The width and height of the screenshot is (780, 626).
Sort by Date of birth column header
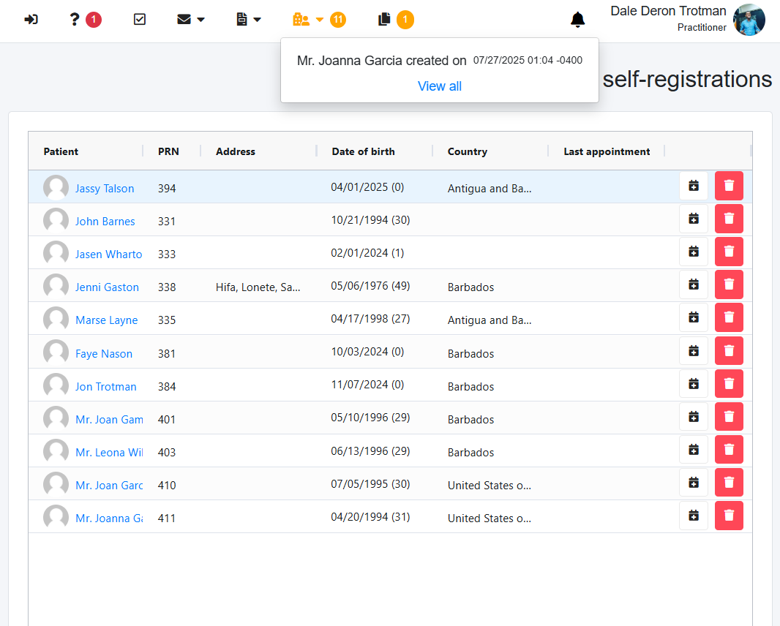[x=363, y=151]
